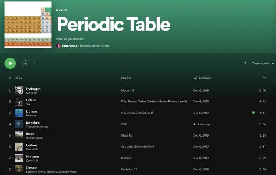Click the Hydrogen album art thumbnail
The width and height of the screenshot is (276, 175).
coord(19,90)
